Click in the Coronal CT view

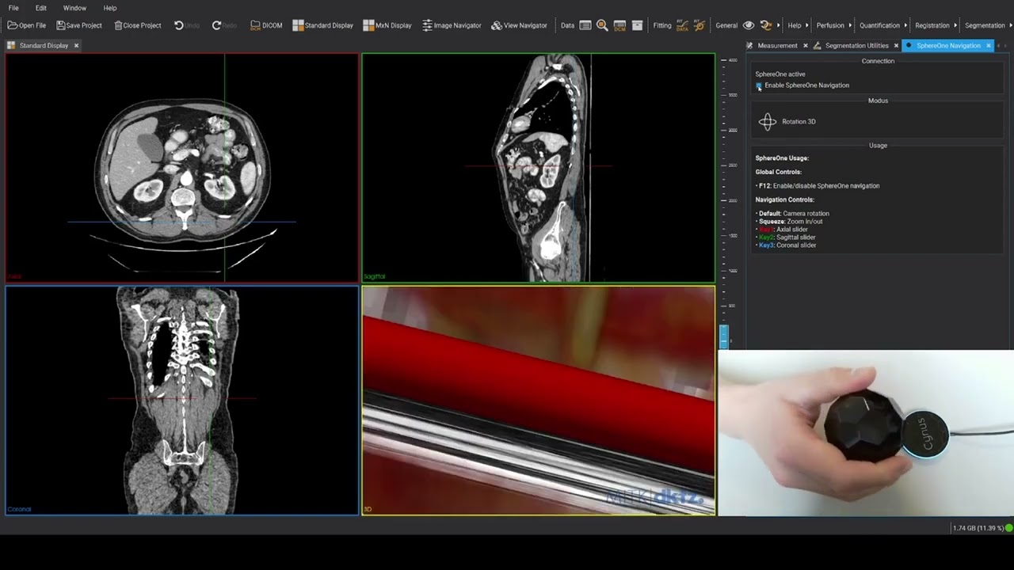coord(182,401)
